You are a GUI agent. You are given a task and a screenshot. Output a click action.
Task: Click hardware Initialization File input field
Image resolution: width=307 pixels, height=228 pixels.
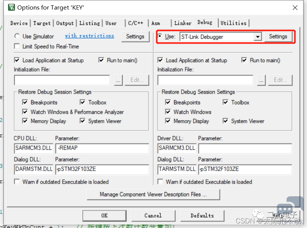point(205,80)
